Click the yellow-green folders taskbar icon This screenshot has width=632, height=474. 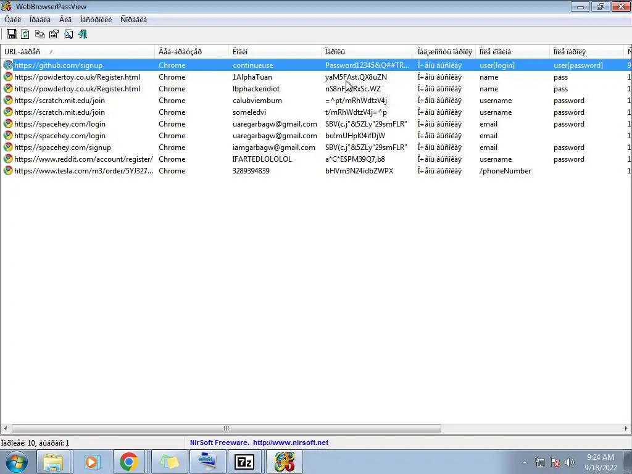coord(169,462)
